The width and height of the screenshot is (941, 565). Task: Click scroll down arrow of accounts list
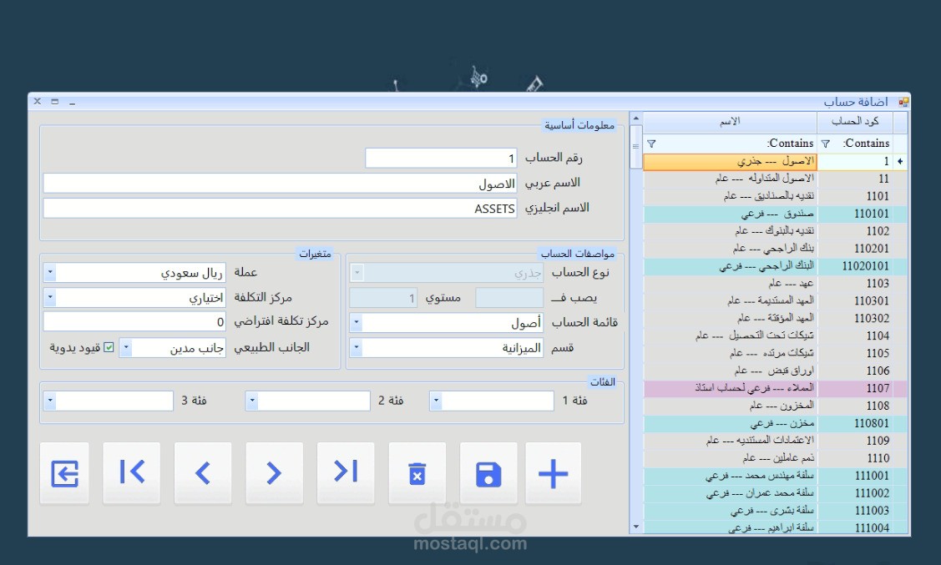coord(636,527)
